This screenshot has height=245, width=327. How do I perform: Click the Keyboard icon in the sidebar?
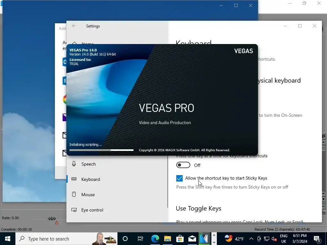pos(74,179)
